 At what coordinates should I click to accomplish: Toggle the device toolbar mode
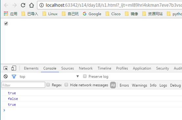pos(14,68)
